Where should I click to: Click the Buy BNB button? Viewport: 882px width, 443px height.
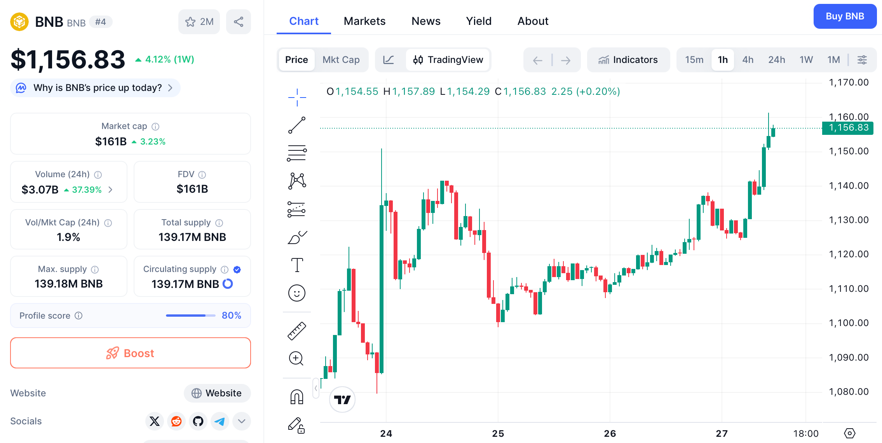tap(845, 16)
